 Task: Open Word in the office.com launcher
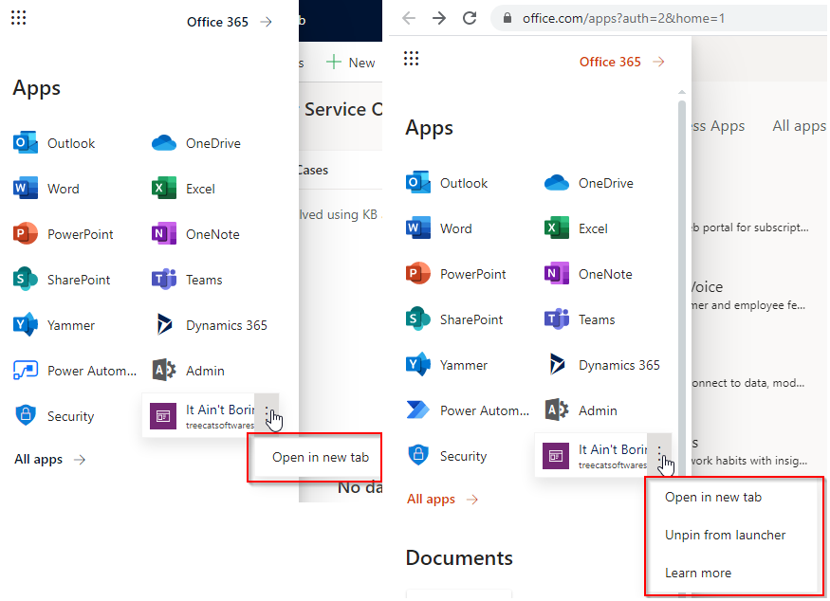click(x=439, y=228)
